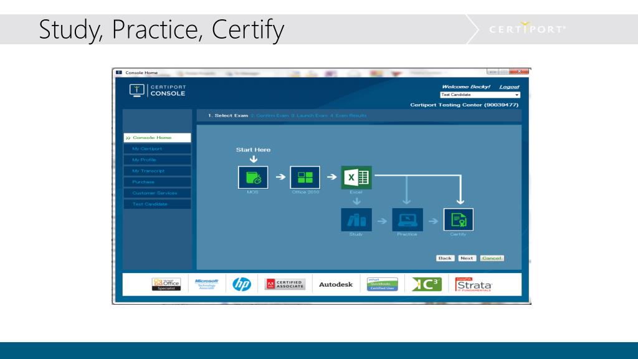This screenshot has width=638, height=359.
Task: Select step 2. Confirm Exam
Action: coord(270,115)
